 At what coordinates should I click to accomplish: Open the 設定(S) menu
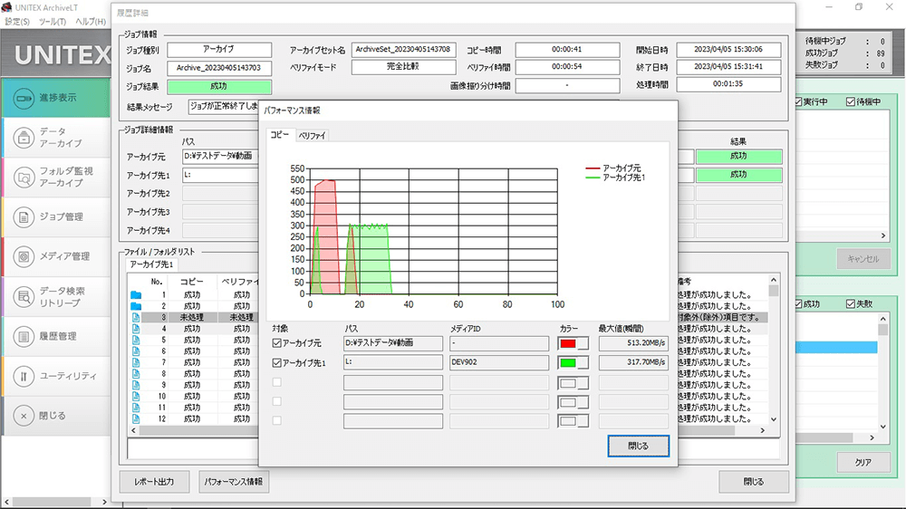(17, 22)
